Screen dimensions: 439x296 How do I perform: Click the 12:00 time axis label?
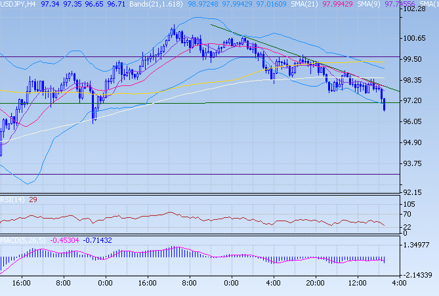click(357, 283)
